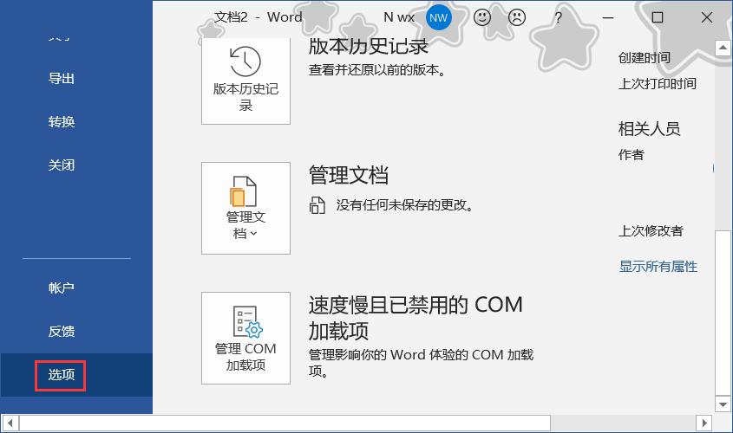
Task: Send a smile feedback icon
Action: click(x=482, y=17)
